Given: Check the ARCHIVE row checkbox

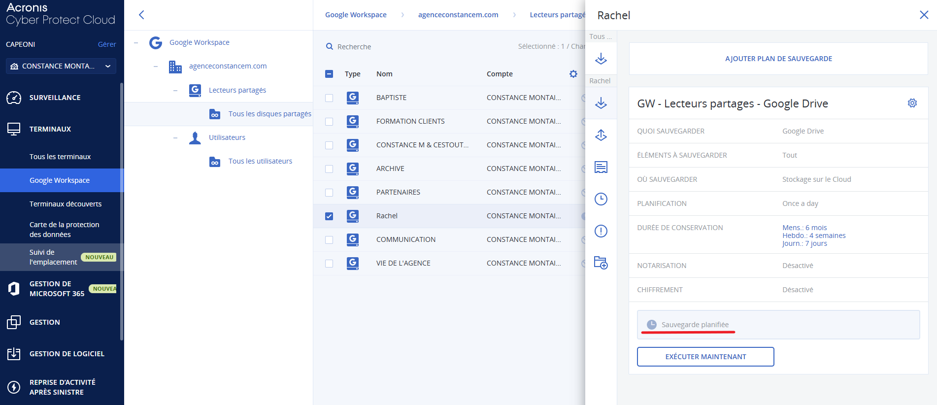Looking at the screenshot, I should point(329,169).
